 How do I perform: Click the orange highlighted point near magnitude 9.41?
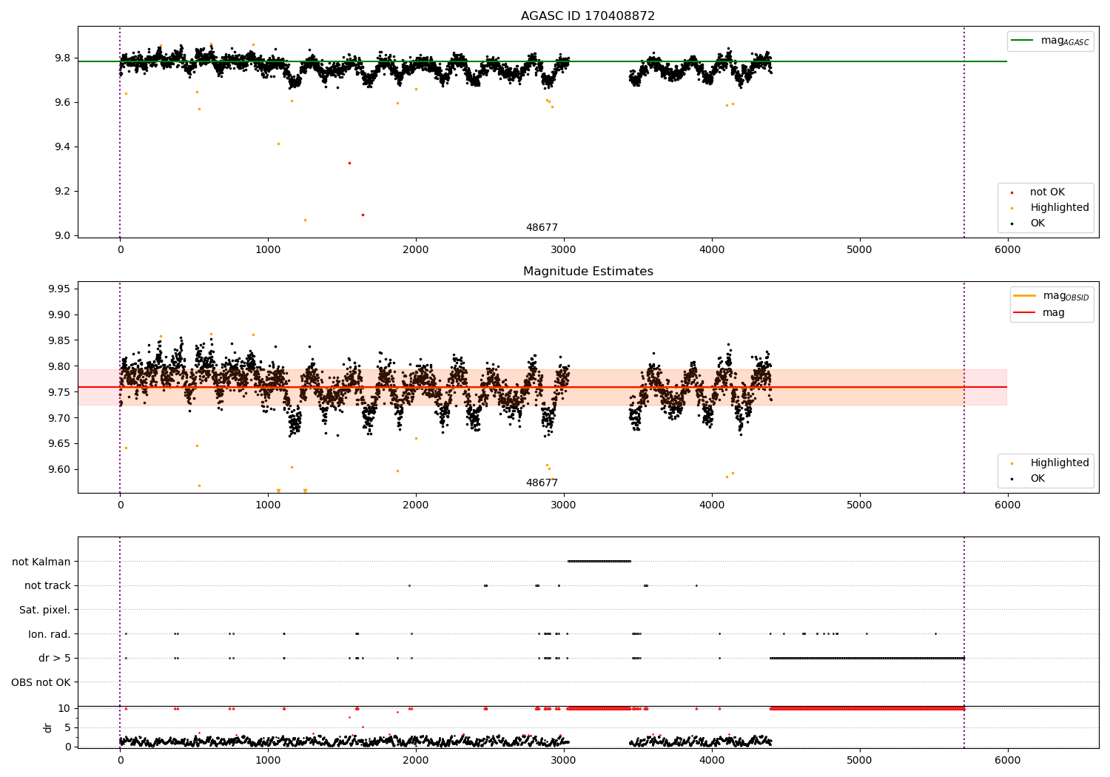pos(278,144)
